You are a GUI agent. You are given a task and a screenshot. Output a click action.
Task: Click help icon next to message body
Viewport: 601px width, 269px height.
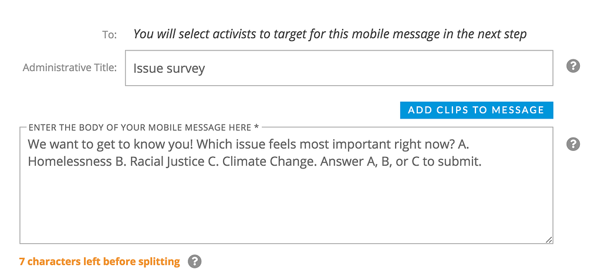point(573,144)
